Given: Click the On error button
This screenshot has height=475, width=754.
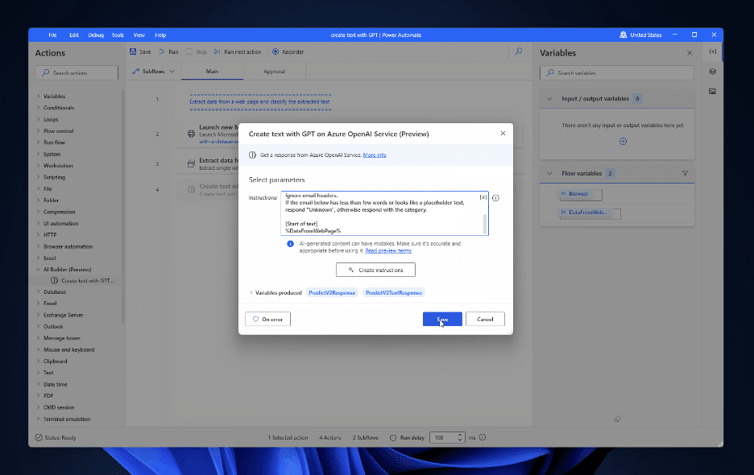Looking at the screenshot, I should tap(267, 319).
